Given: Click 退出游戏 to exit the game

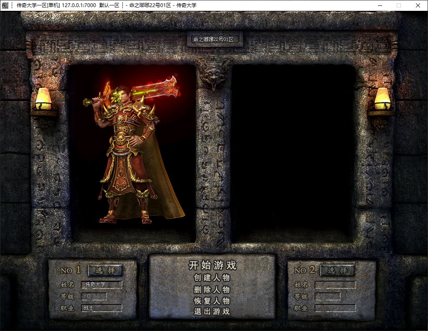Looking at the screenshot, I should (x=212, y=311).
